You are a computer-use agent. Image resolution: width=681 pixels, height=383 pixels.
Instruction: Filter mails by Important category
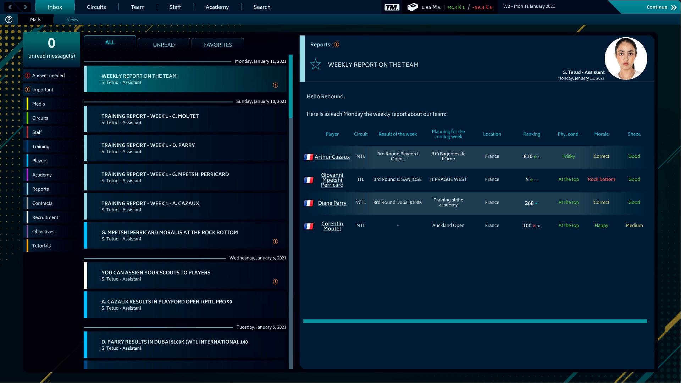point(43,90)
